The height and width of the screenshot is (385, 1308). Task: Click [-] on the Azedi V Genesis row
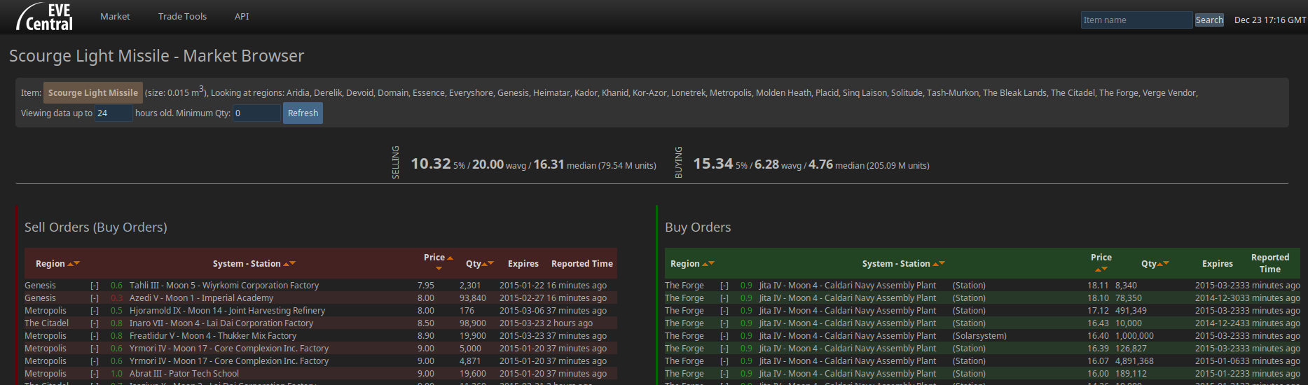tap(95, 298)
